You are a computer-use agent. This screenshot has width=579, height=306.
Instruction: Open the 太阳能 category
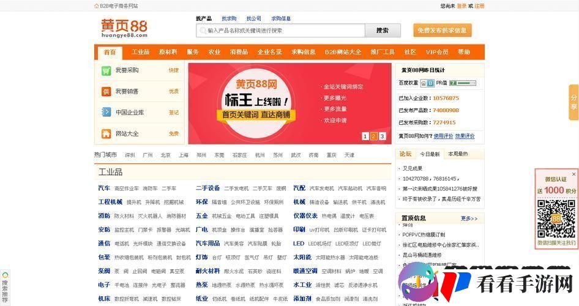(302, 257)
